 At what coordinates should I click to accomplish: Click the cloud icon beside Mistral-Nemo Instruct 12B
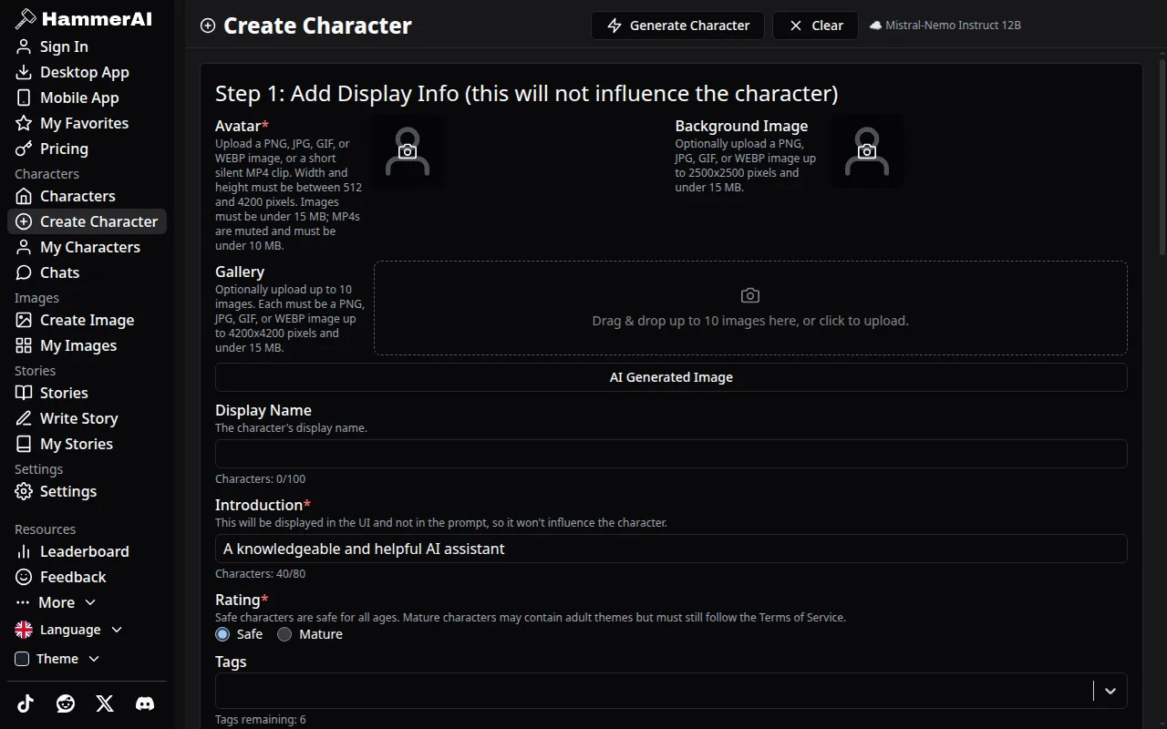[x=875, y=26]
